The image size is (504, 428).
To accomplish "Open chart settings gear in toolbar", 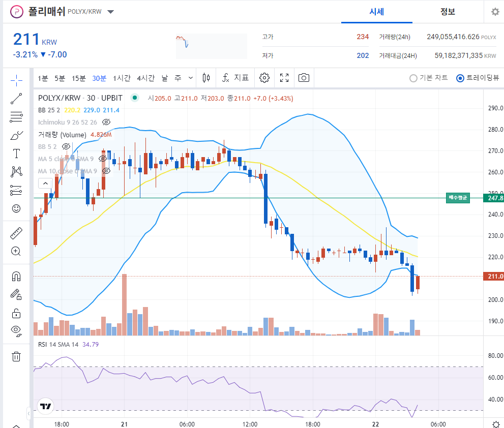I will 264,78.
